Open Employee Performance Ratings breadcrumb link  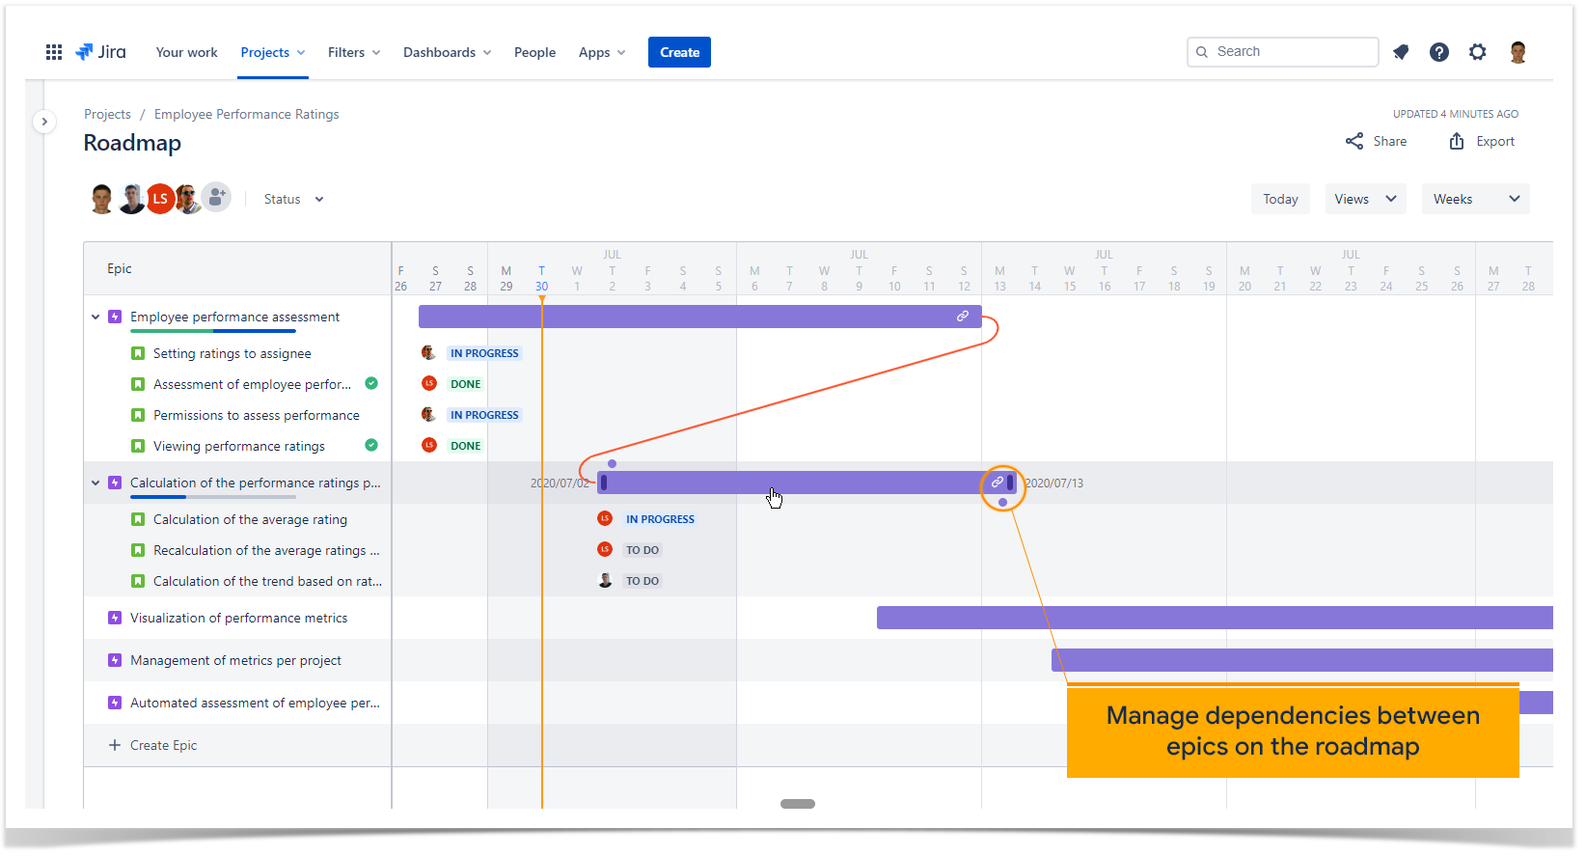click(246, 114)
